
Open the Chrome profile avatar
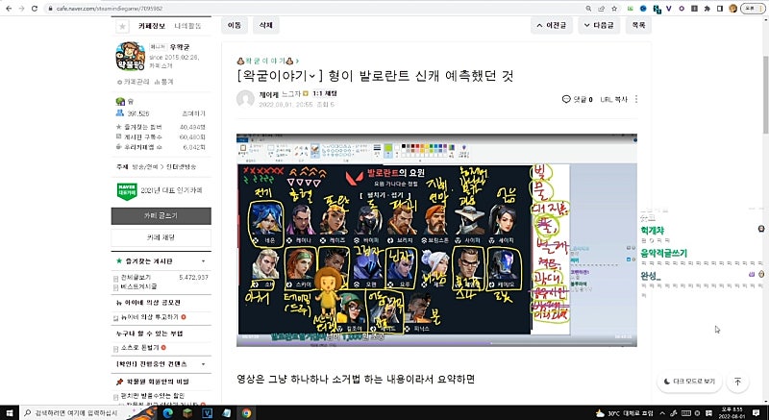pyautogui.click(x=732, y=9)
